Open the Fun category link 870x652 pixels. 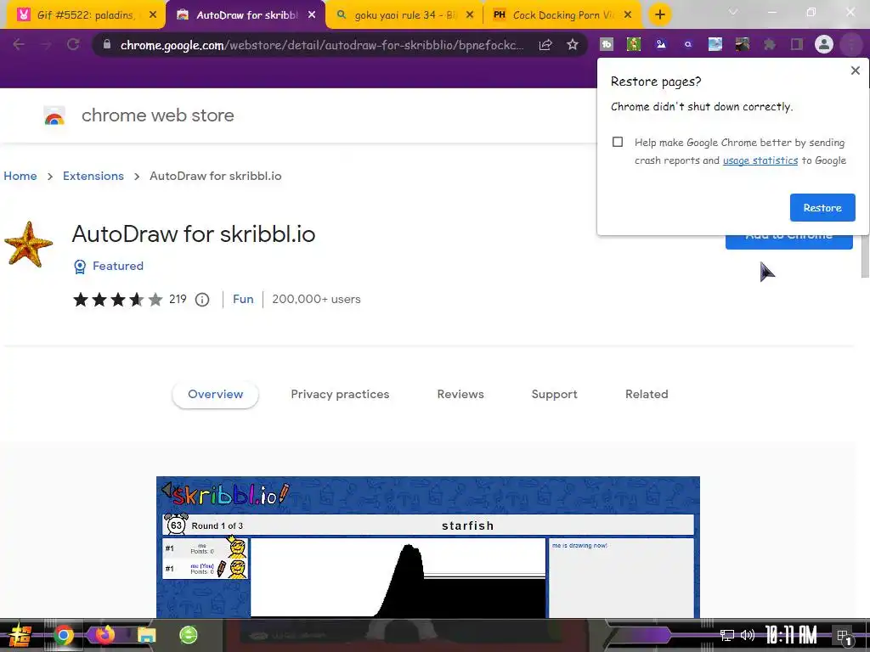pos(243,300)
